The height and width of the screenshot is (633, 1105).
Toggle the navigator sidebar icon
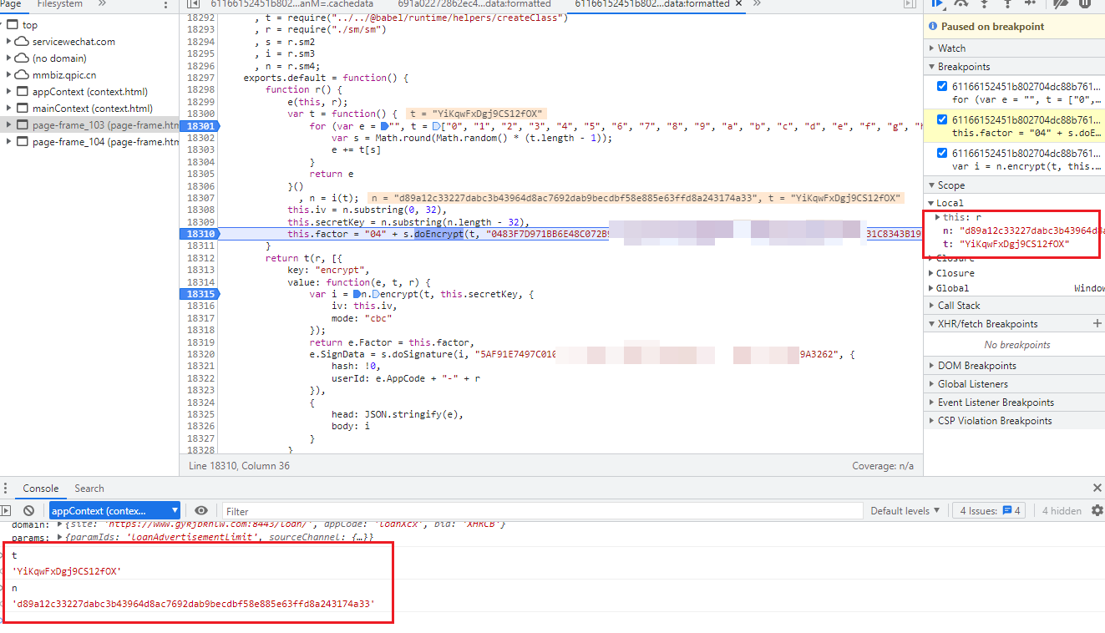point(194,4)
